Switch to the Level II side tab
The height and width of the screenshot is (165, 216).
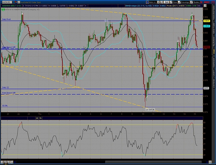coord(214,73)
